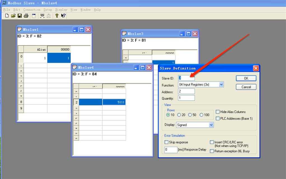
Task: Open the View menu
Action: click(x=74, y=10)
